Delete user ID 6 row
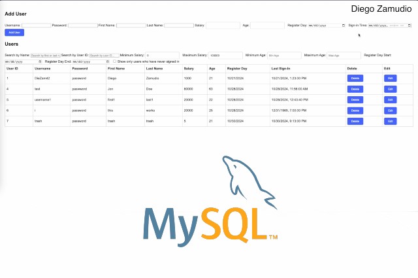Screen dimensions: 418x278 pyautogui.click(x=355, y=111)
